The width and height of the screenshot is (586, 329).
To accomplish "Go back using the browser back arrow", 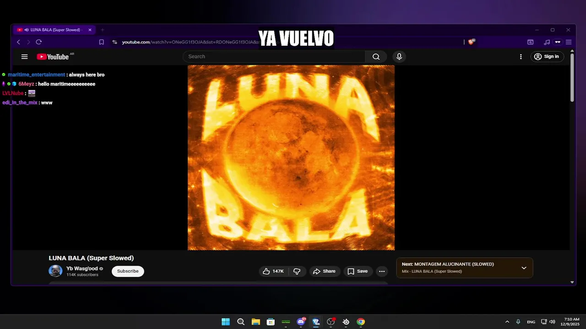I will (x=18, y=42).
